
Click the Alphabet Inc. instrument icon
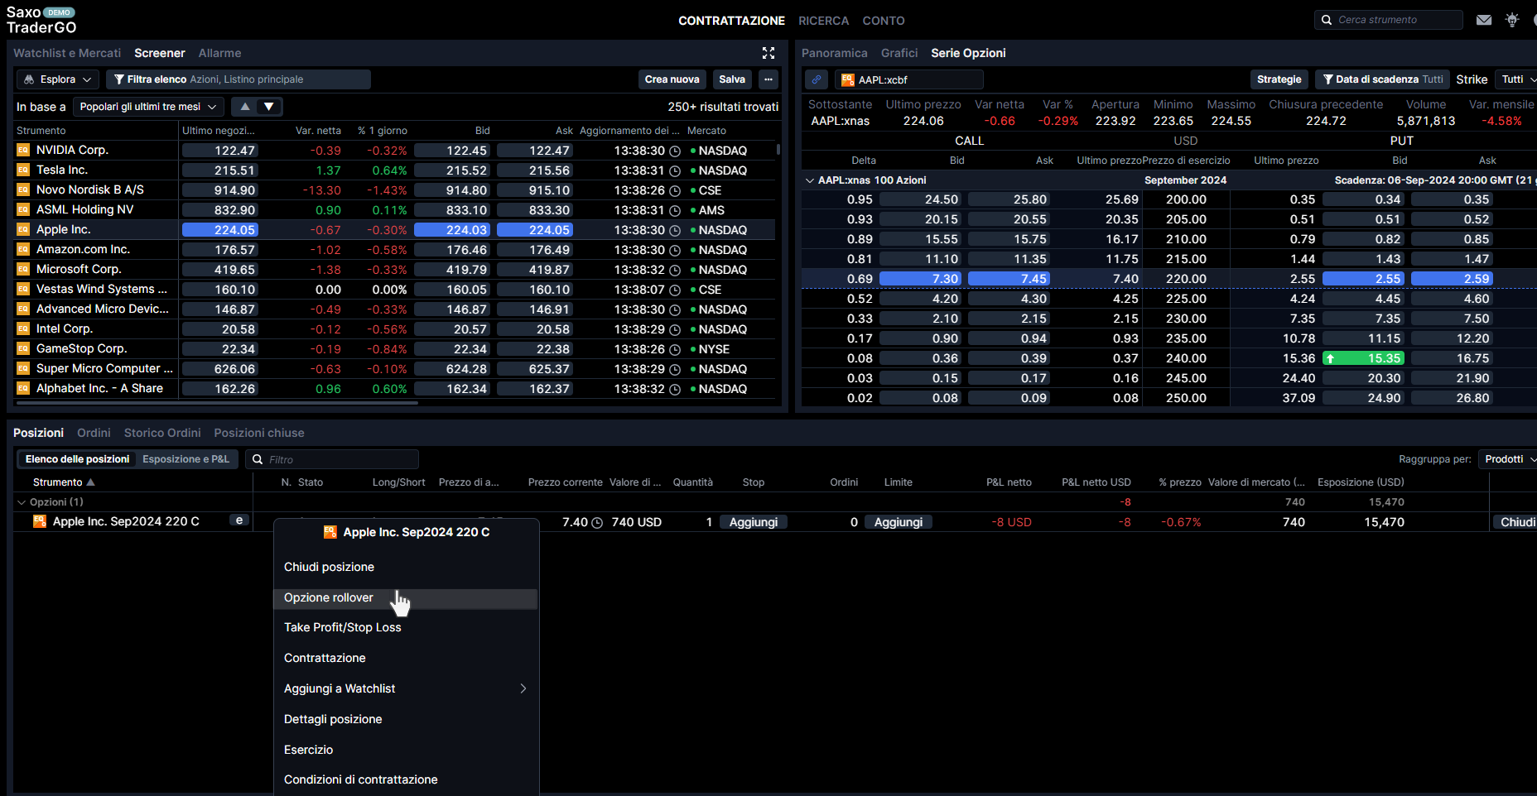point(23,388)
